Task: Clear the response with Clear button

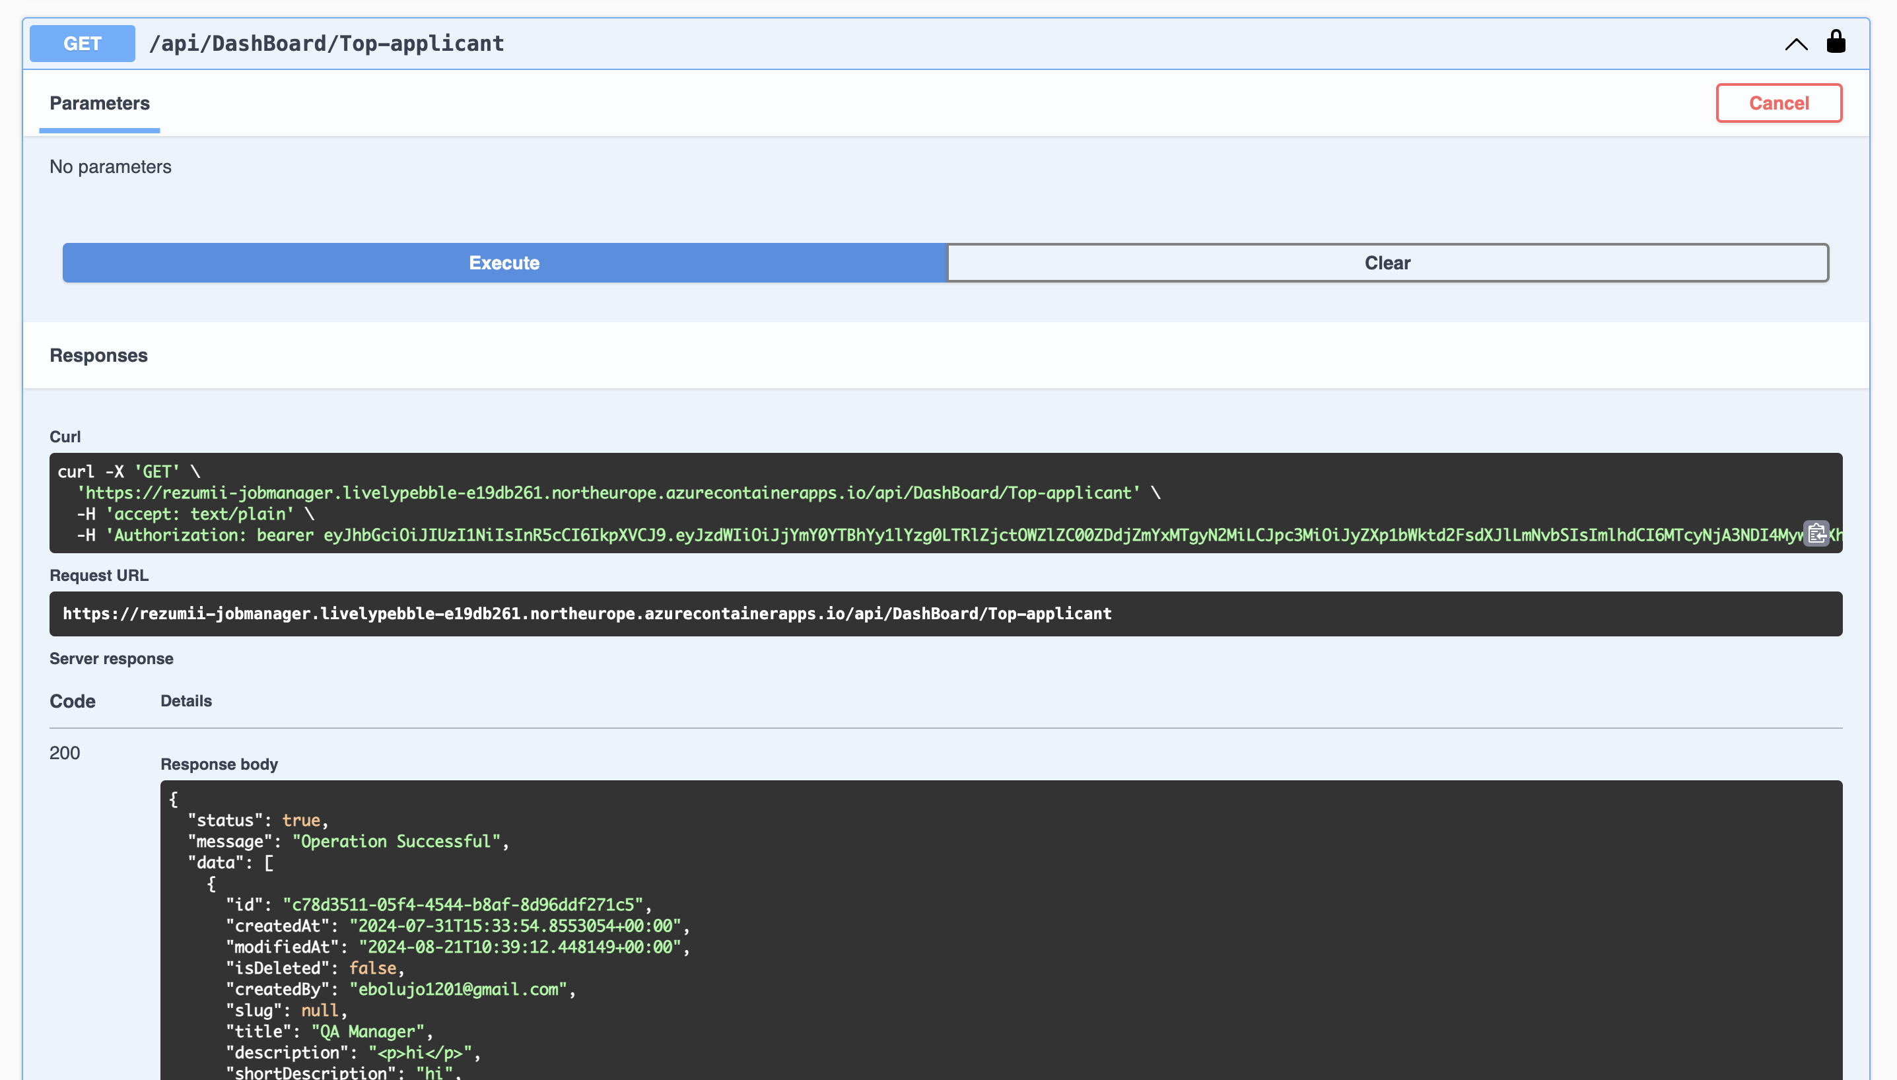Action: coord(1387,263)
